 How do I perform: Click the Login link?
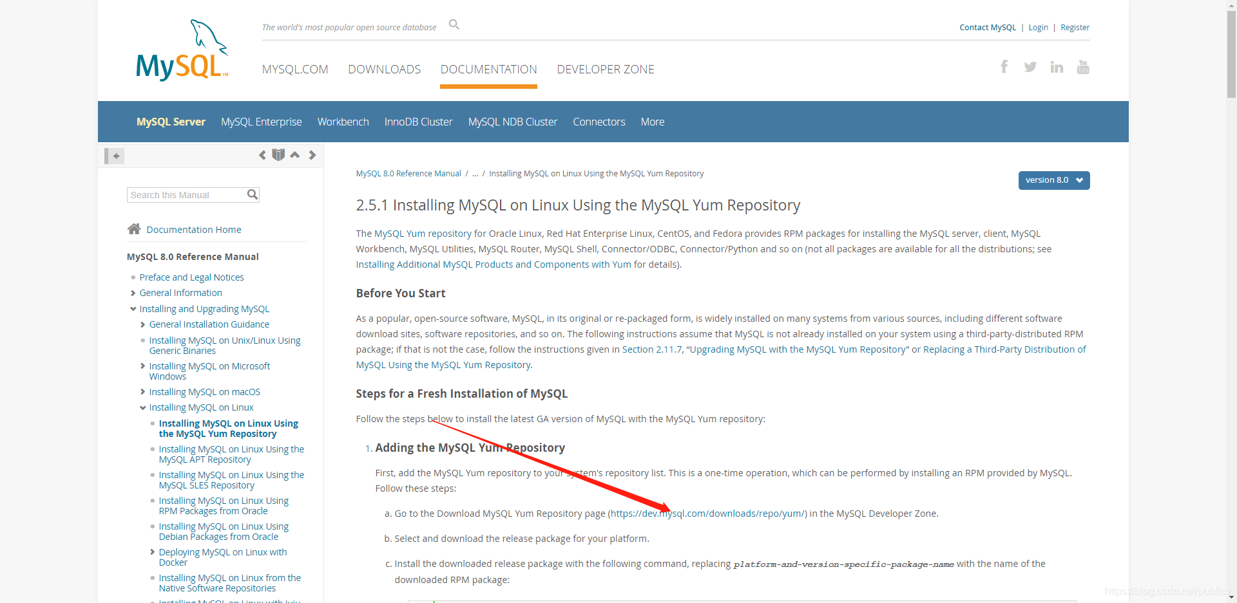pos(1039,28)
